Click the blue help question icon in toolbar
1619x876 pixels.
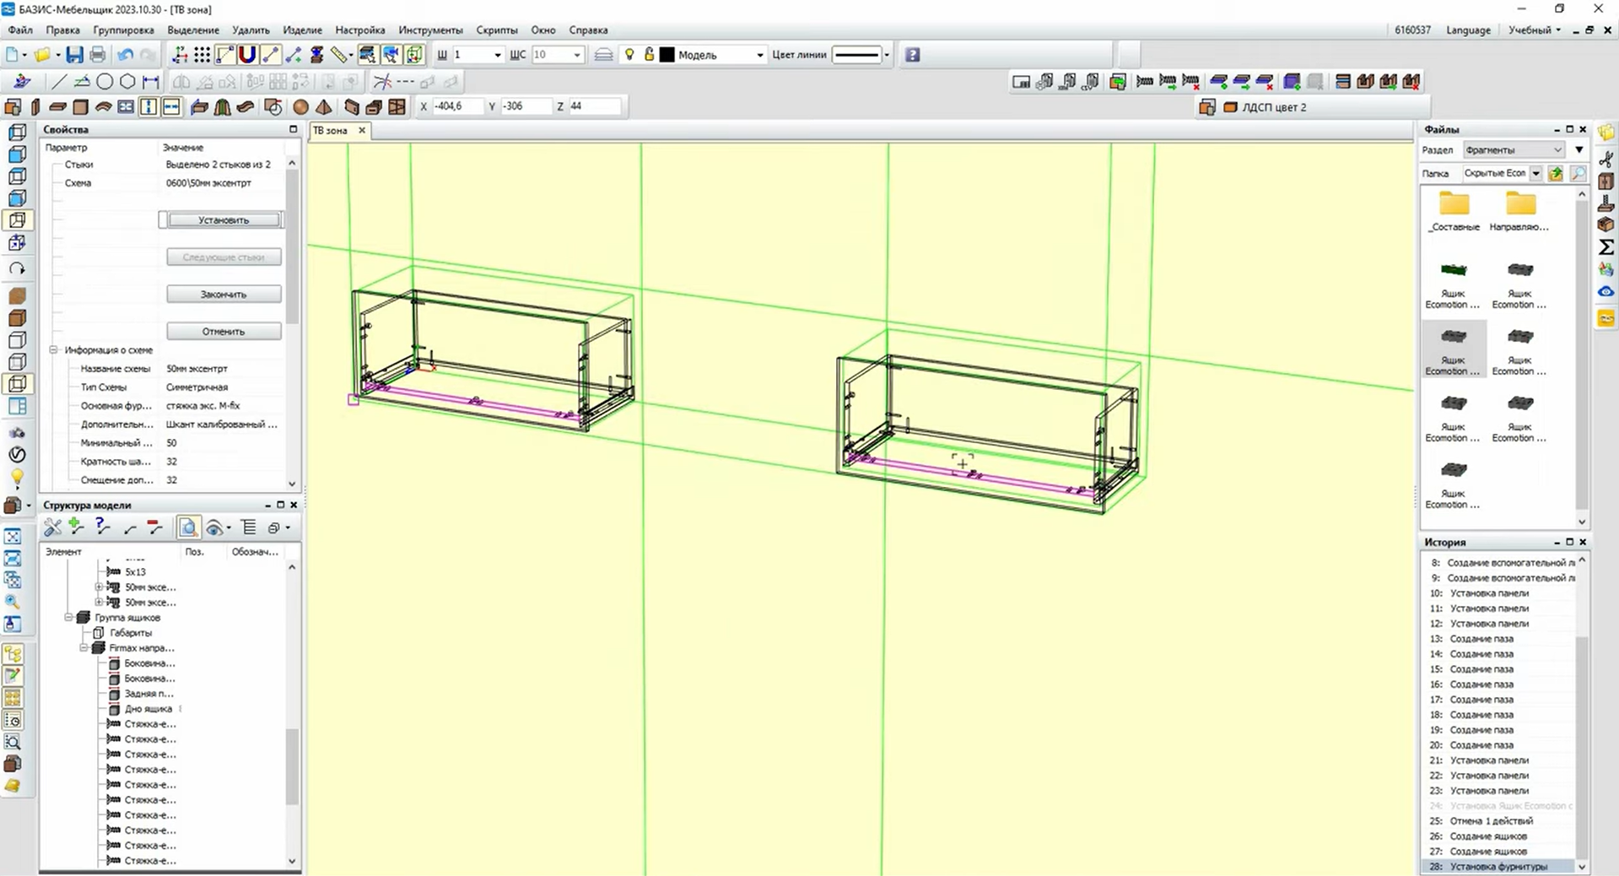pos(912,55)
